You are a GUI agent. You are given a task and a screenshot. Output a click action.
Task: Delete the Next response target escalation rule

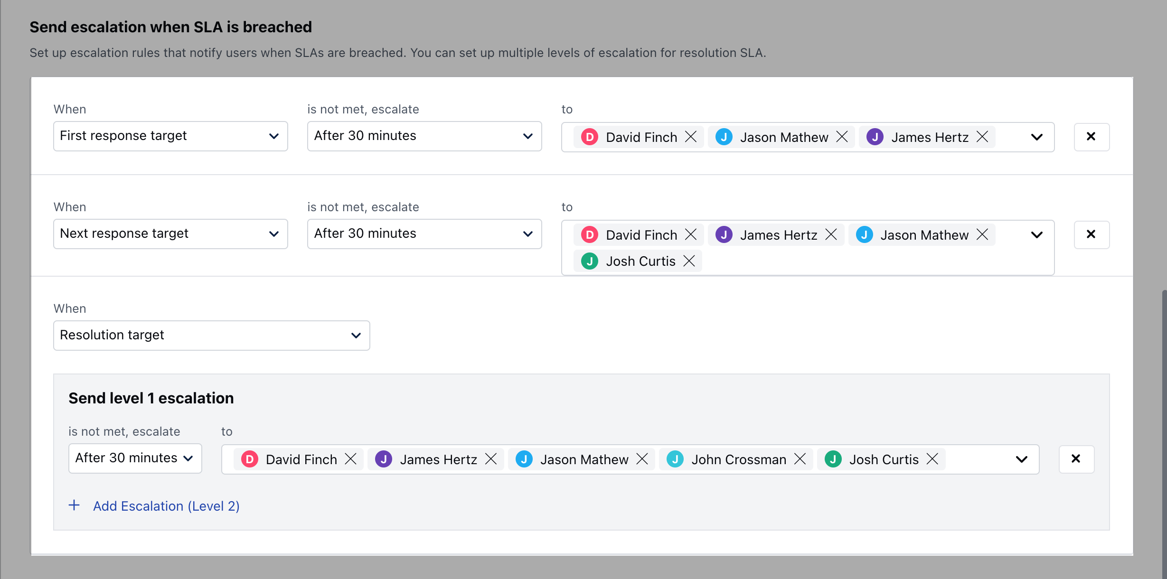(1092, 234)
